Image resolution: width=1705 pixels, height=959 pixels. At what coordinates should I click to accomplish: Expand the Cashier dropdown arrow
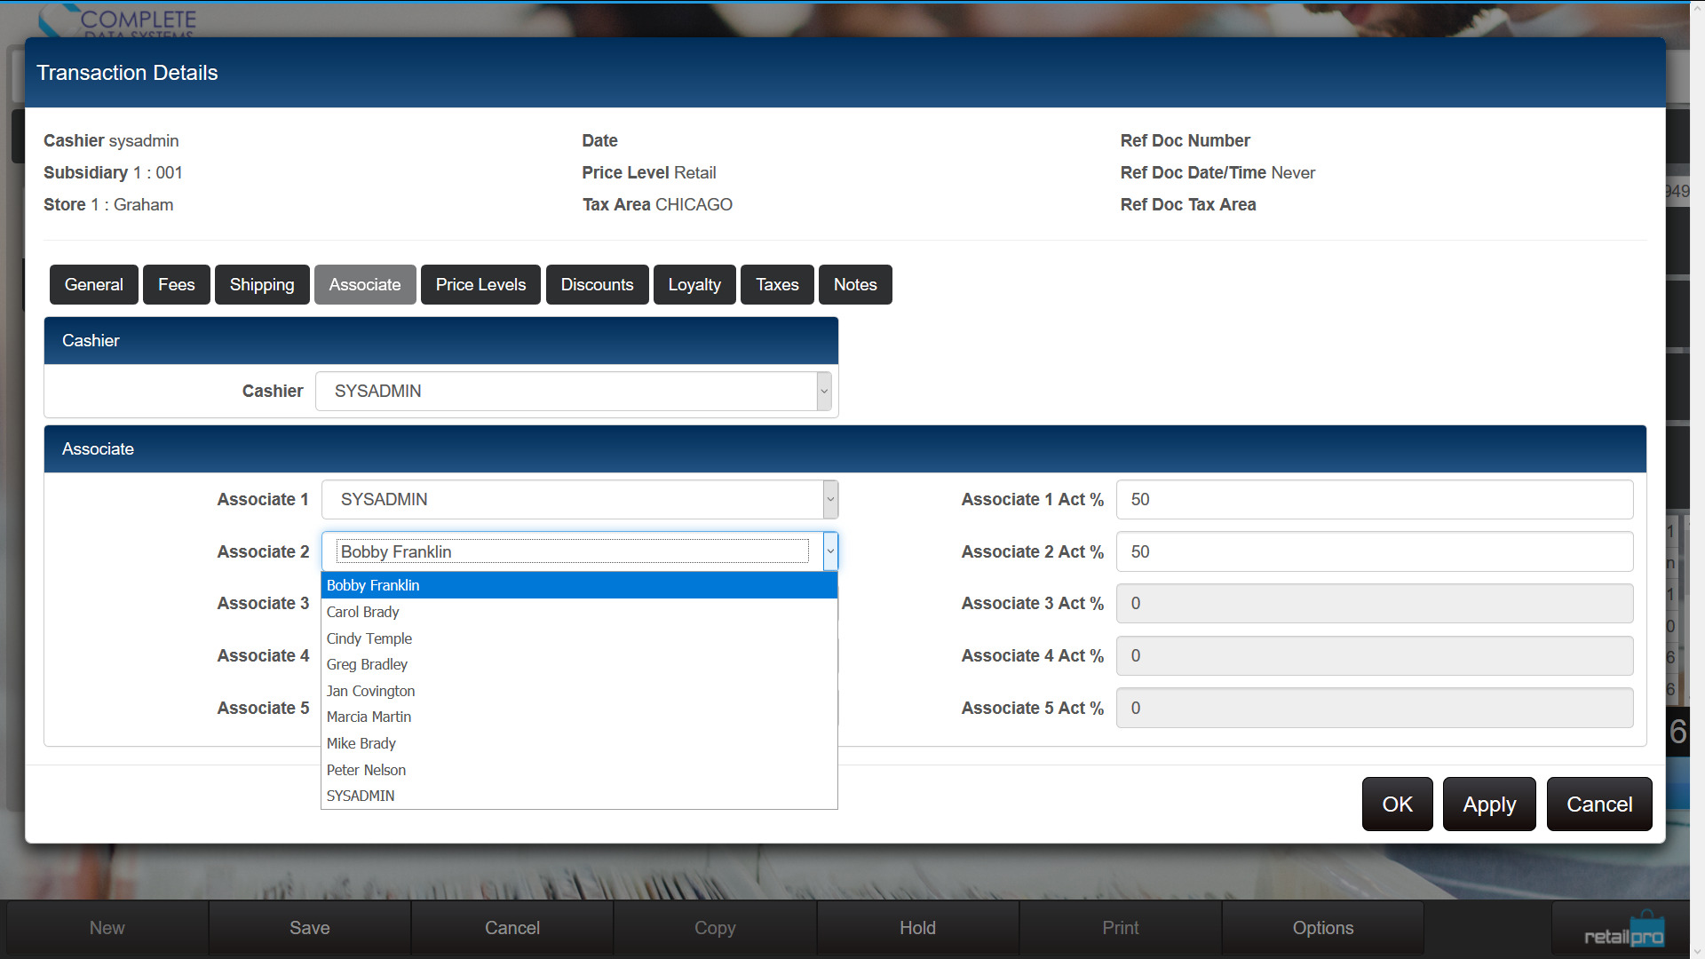[x=823, y=392]
